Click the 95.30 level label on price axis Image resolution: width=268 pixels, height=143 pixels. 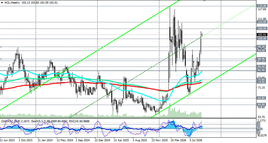tap(262, 47)
